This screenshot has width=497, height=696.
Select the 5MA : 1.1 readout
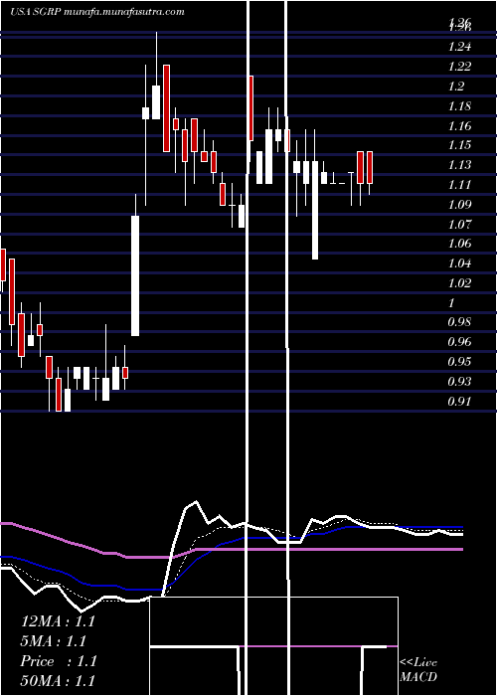(54, 641)
